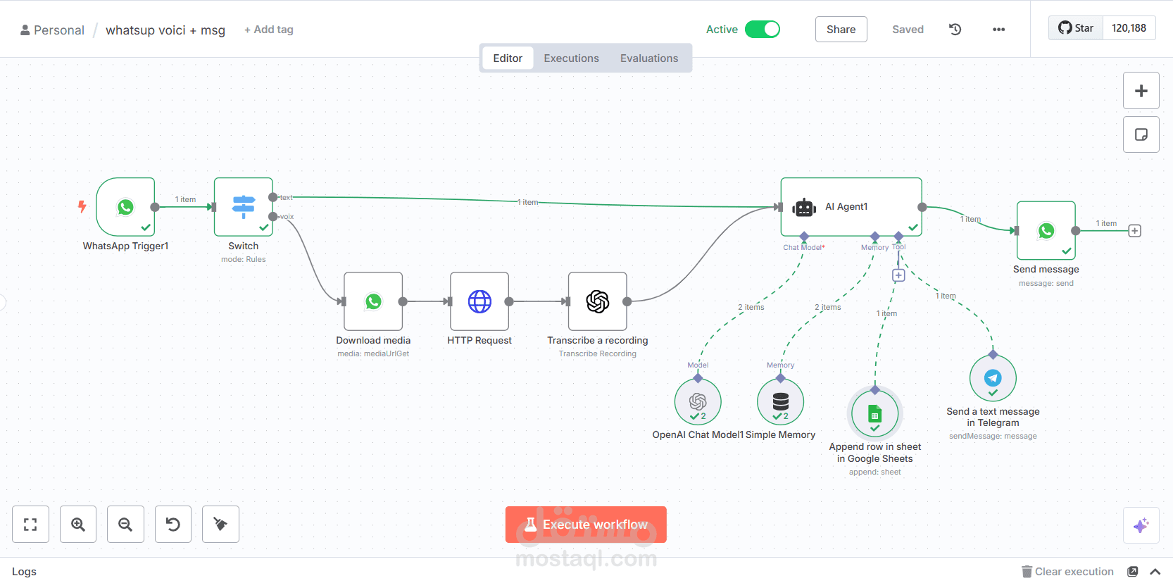Open the AI Agent1 node
The width and height of the screenshot is (1173, 583).
pyautogui.click(x=851, y=206)
